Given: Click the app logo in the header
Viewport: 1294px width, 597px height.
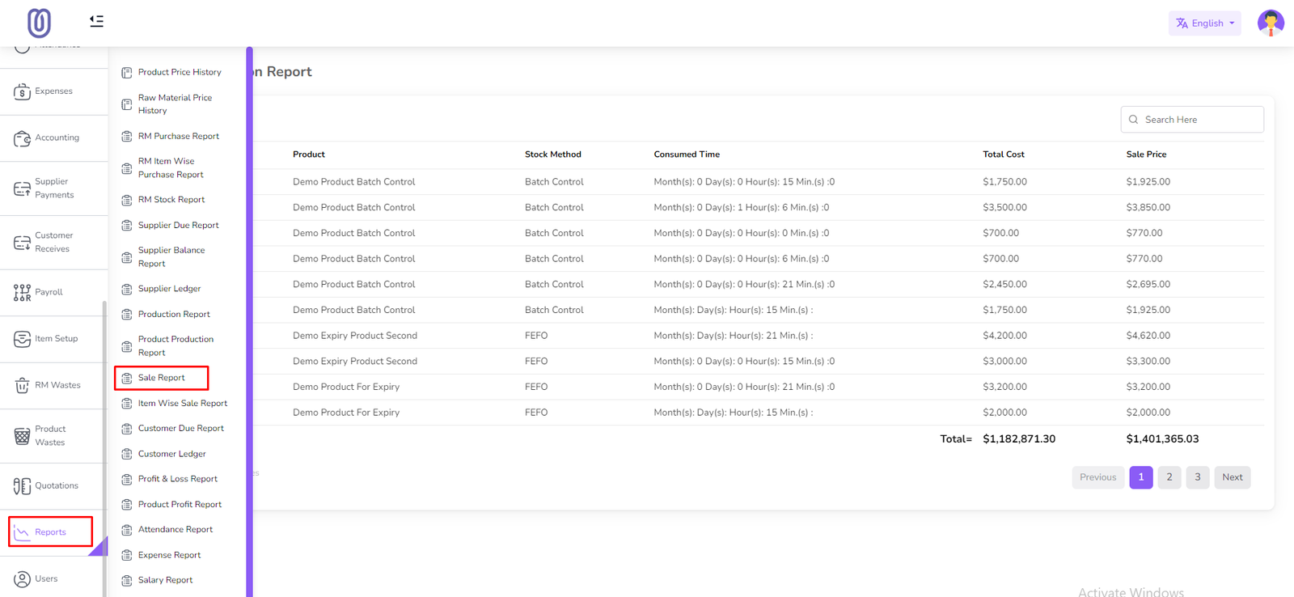Looking at the screenshot, I should point(39,23).
